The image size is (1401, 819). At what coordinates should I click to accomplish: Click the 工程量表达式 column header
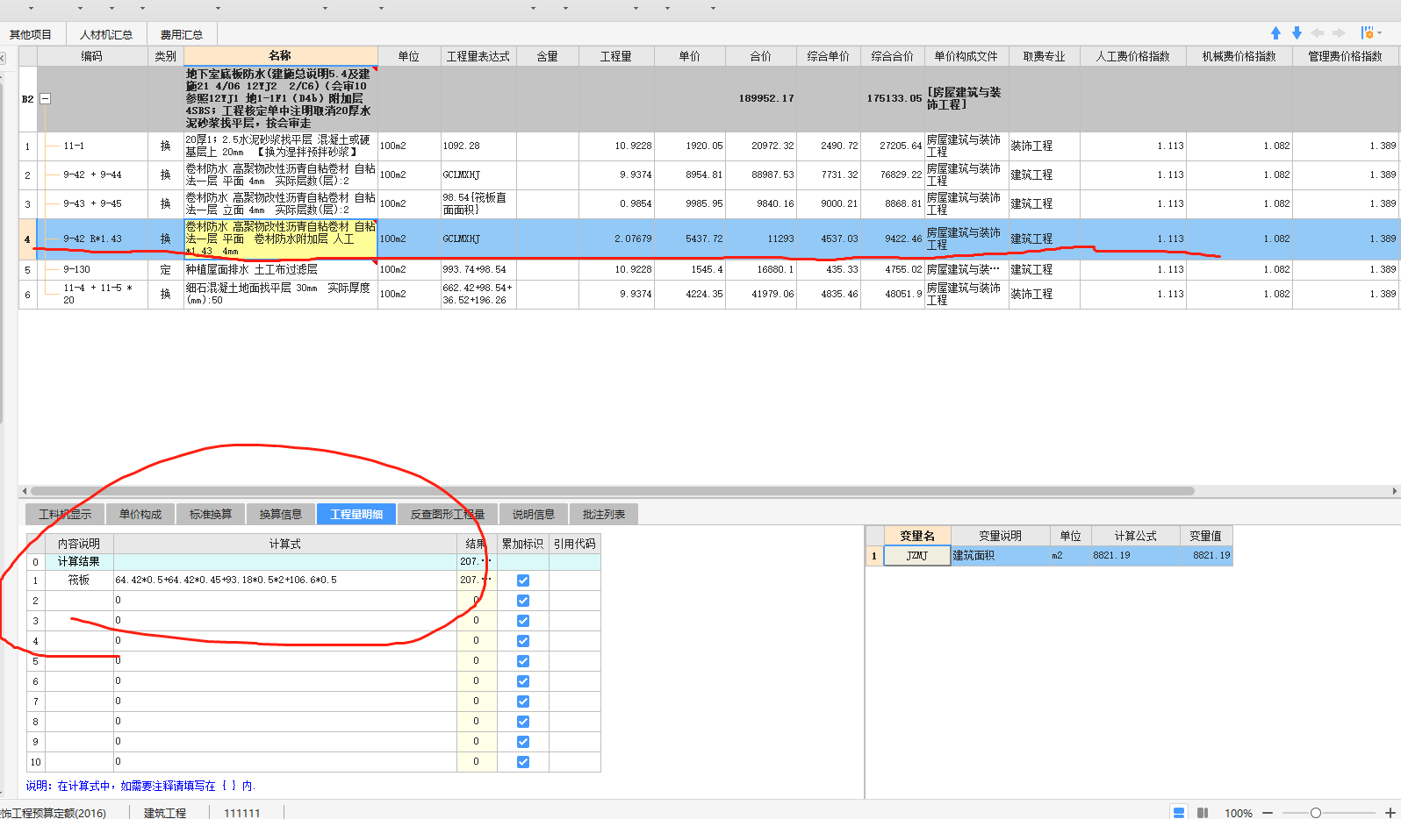click(x=478, y=56)
